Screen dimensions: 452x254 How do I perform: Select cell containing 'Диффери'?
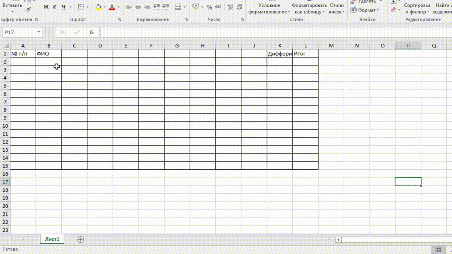[279, 53]
